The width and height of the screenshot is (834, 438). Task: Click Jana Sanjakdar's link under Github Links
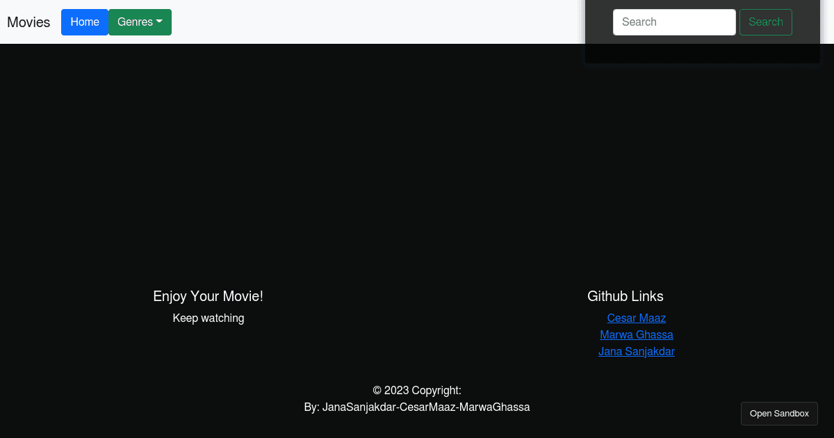click(x=636, y=351)
